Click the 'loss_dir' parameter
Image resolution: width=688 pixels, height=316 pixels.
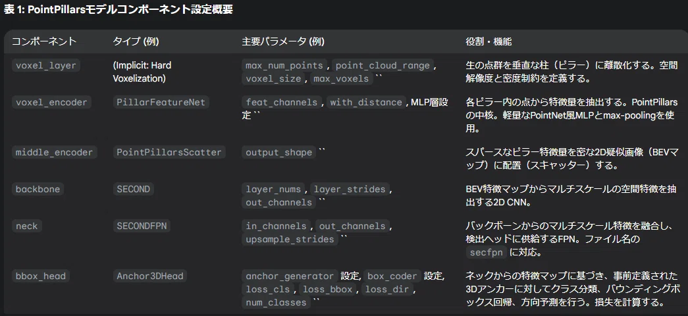[x=387, y=289]
